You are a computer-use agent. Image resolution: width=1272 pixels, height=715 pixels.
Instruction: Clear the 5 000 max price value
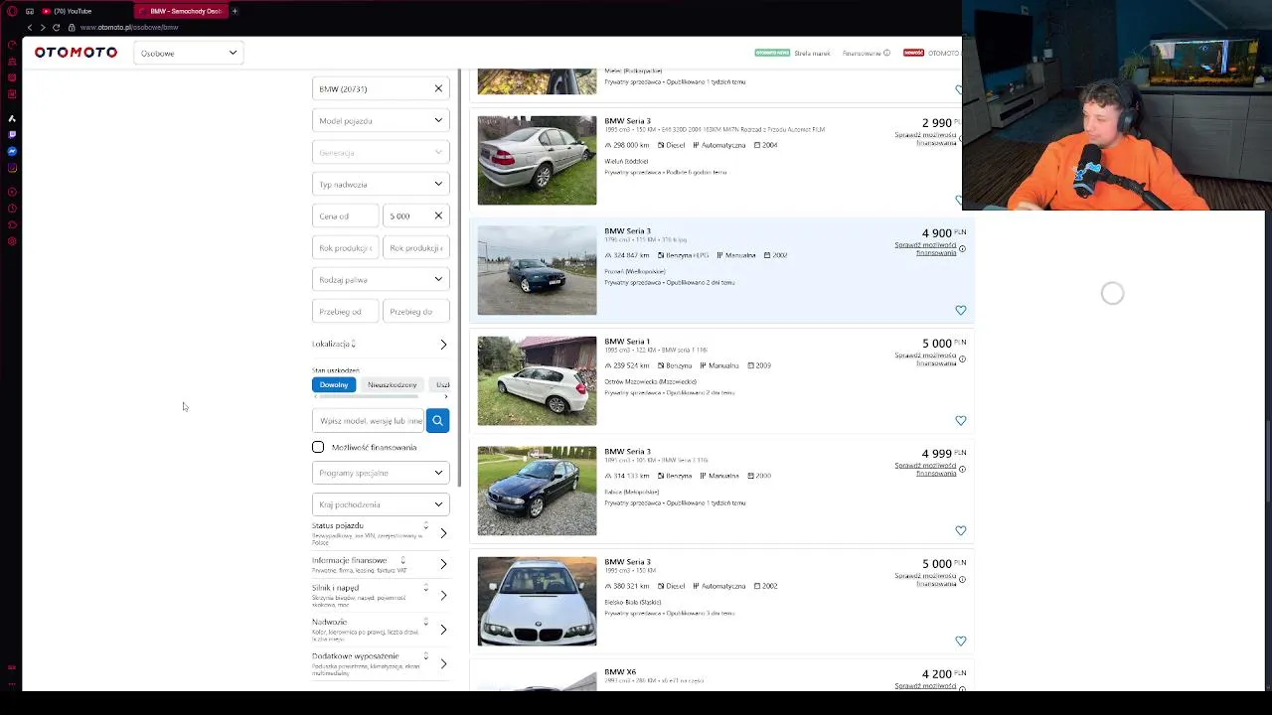438,215
